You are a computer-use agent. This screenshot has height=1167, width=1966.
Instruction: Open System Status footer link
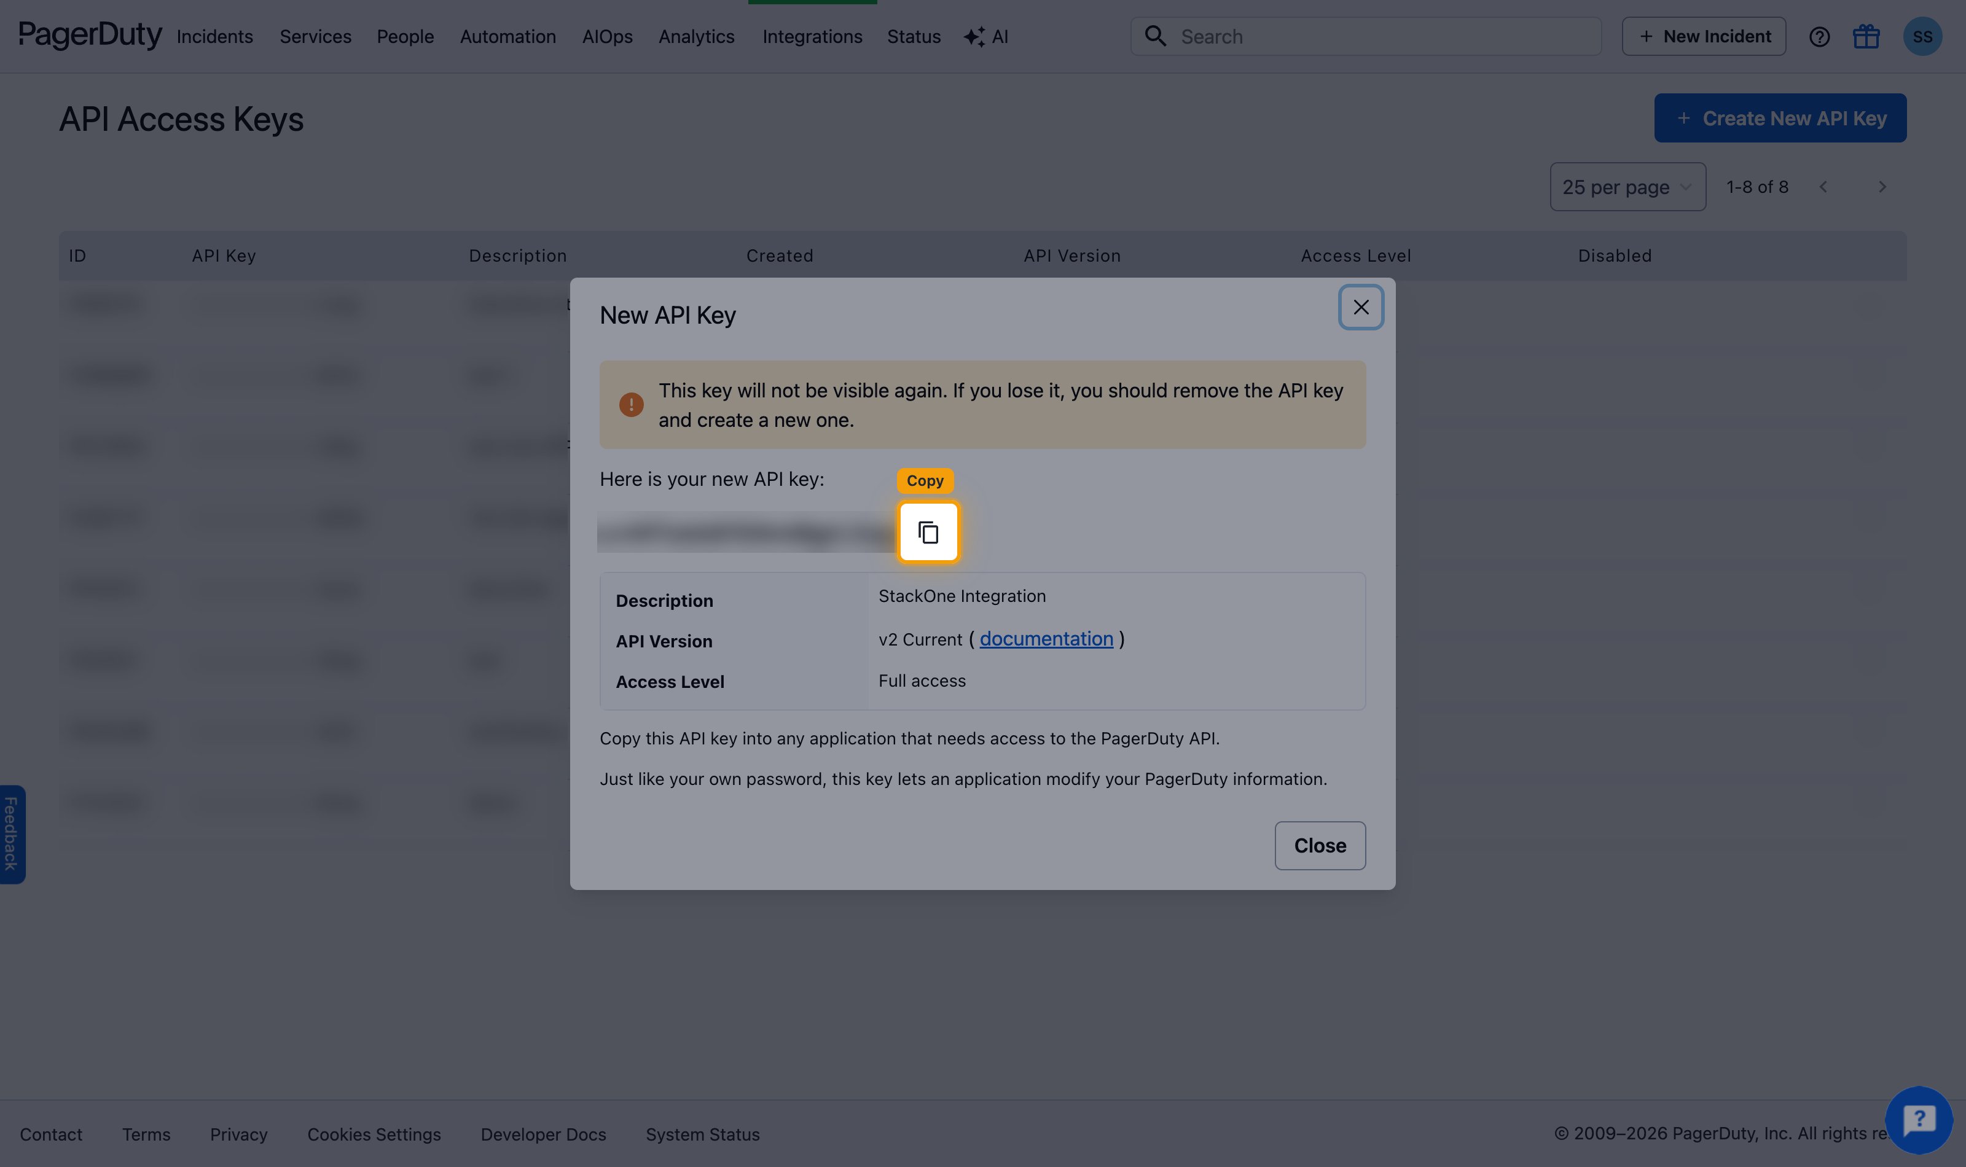pyautogui.click(x=703, y=1134)
